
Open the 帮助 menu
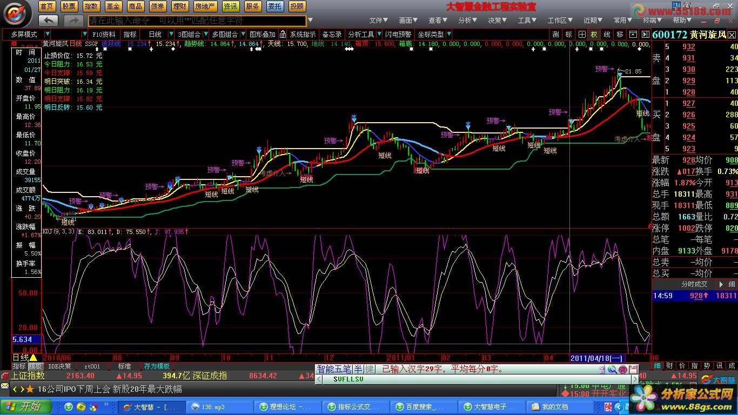[682, 21]
